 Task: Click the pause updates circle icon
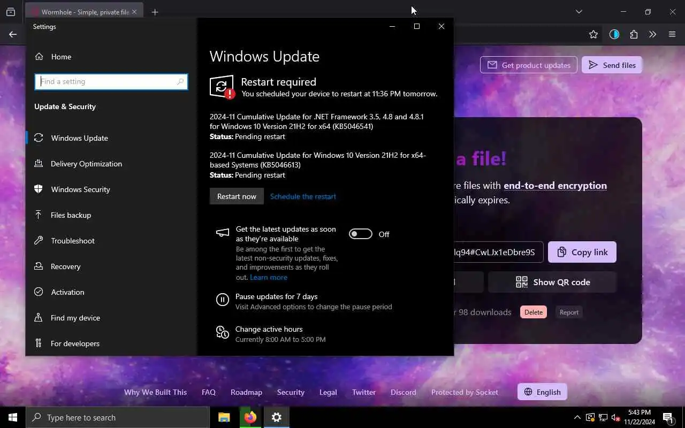223,300
